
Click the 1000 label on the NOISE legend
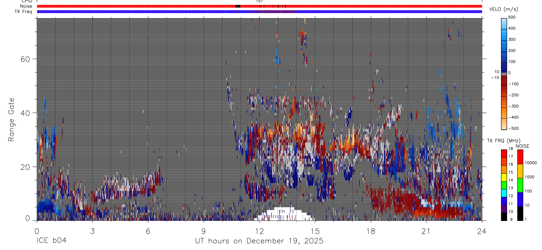tap(530, 177)
